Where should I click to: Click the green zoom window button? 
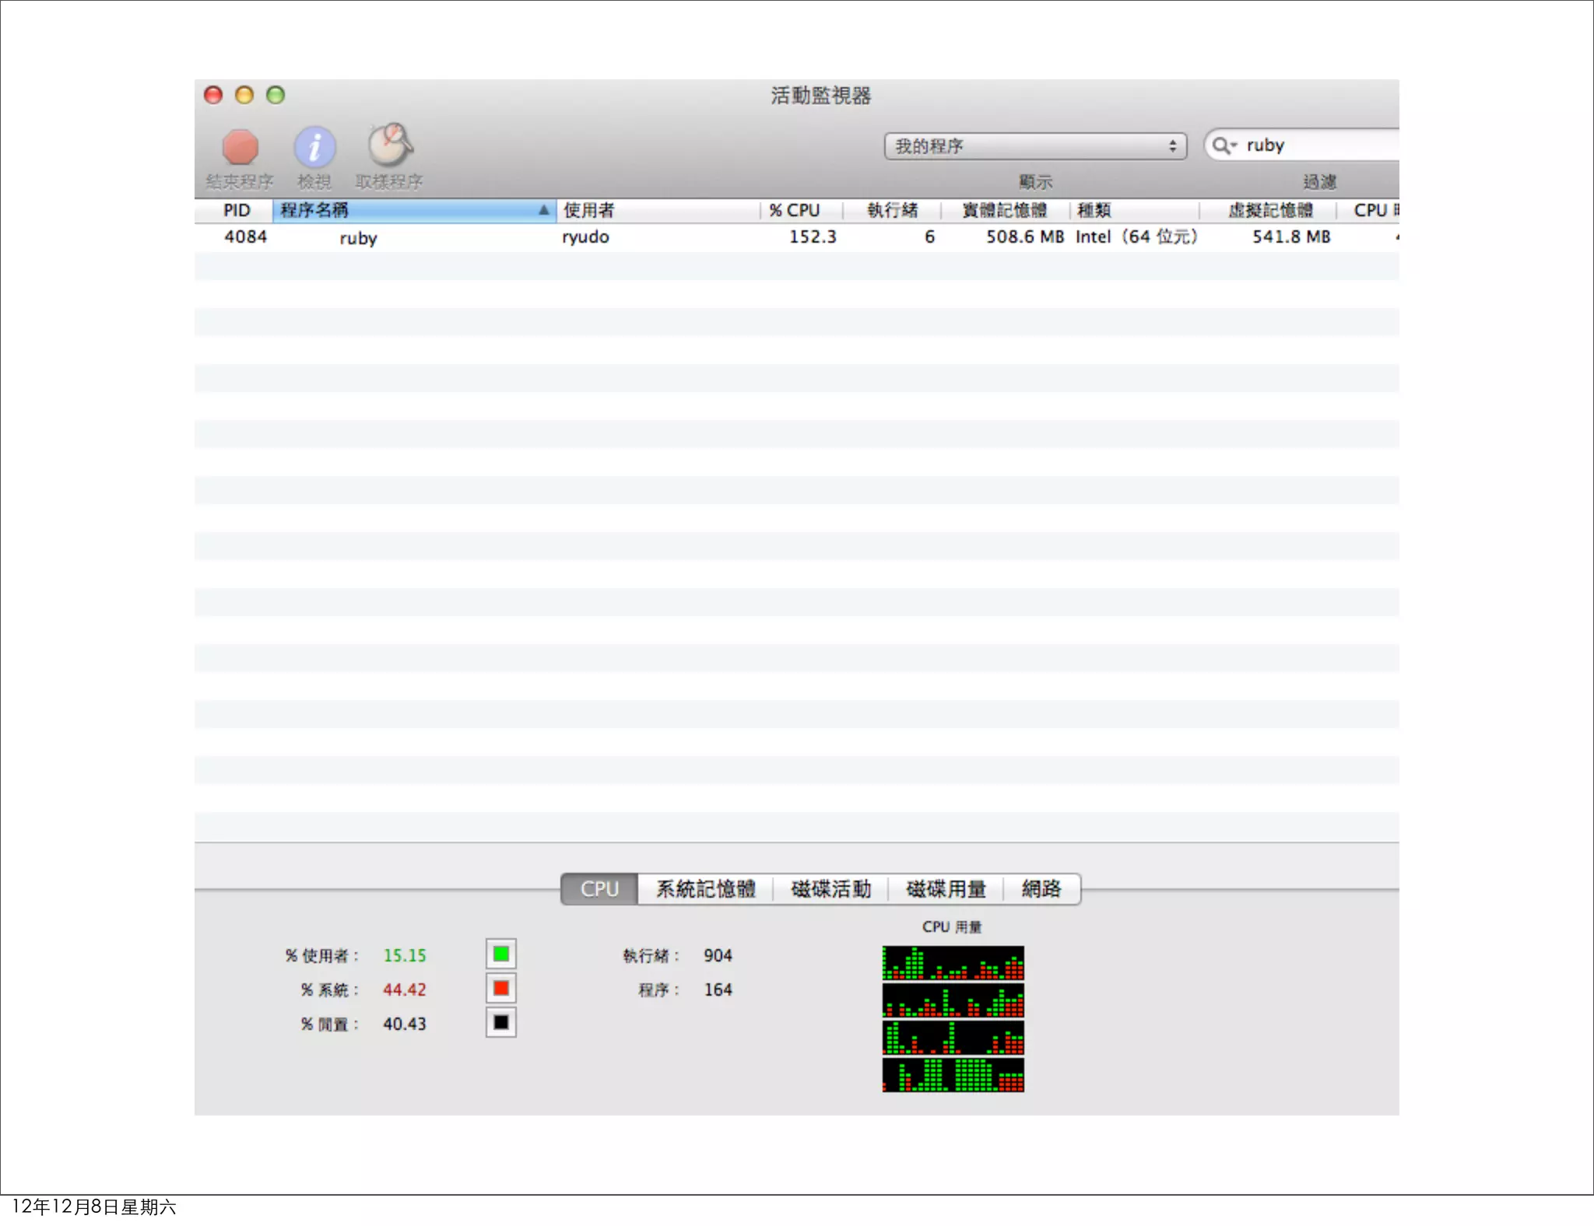pos(276,95)
